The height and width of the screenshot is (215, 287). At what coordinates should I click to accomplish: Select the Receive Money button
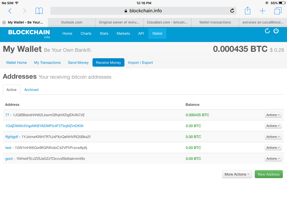108,63
